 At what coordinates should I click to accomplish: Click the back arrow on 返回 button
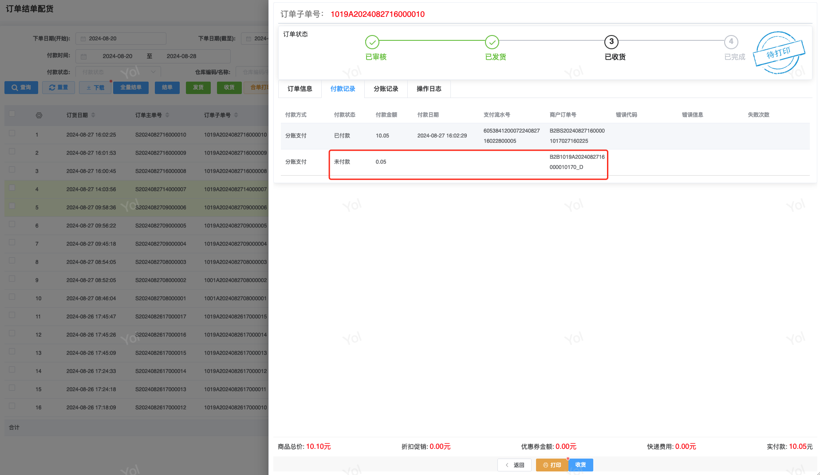[x=507, y=465]
